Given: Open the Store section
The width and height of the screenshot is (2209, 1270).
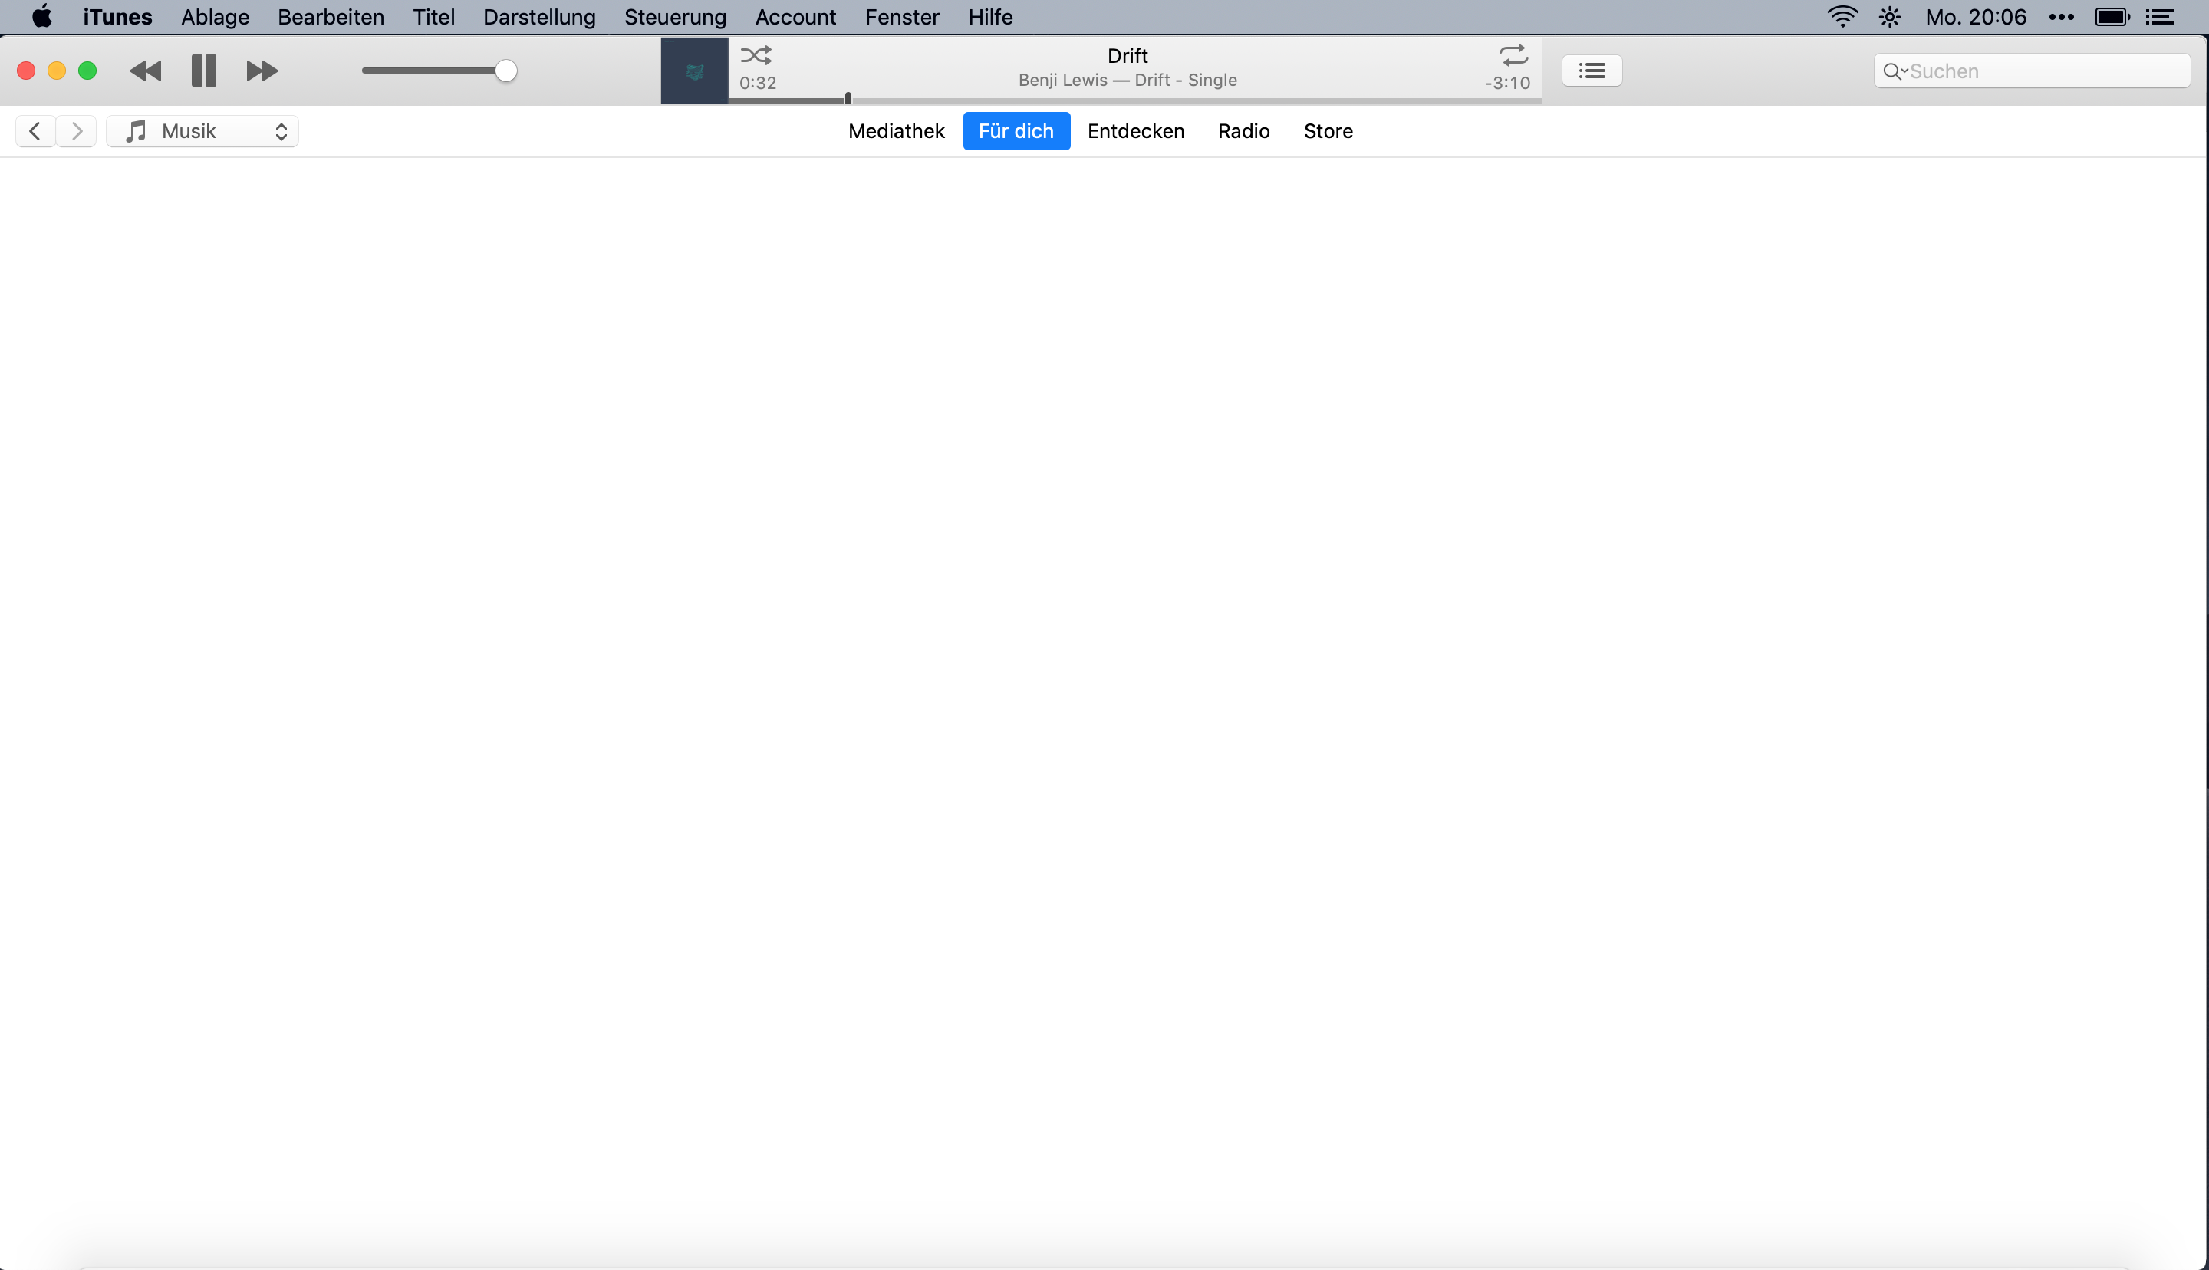Looking at the screenshot, I should pos(1328,131).
